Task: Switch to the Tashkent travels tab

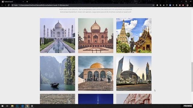Action: pos(12,2)
